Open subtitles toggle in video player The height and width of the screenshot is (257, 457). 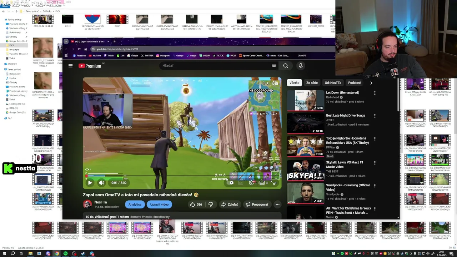pos(241,183)
